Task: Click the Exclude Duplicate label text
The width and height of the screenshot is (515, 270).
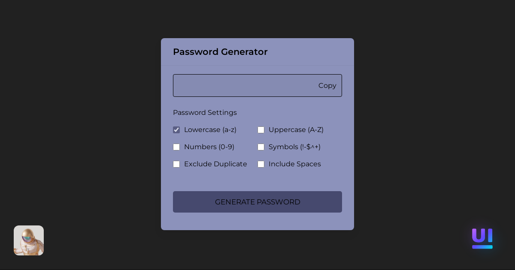Action: coord(215,164)
